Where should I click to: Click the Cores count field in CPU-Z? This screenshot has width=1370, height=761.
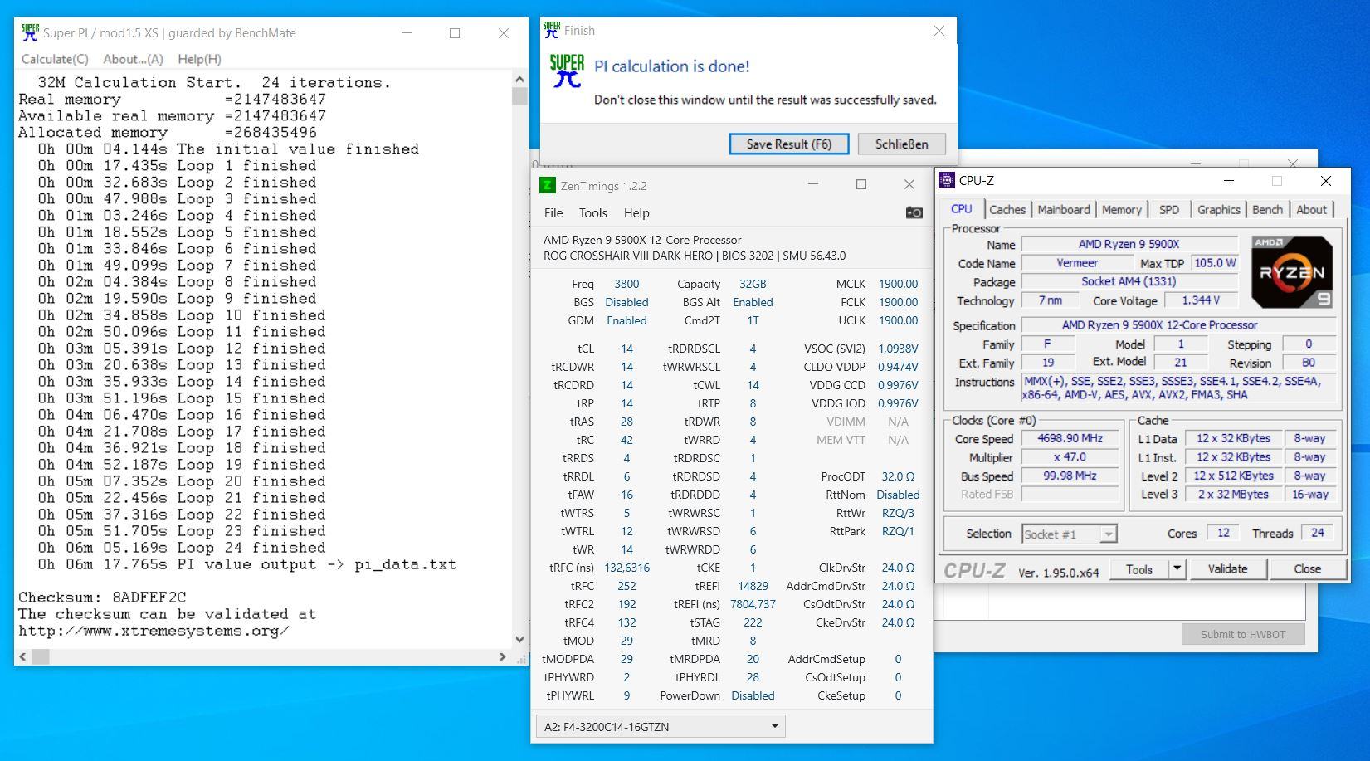1223,533
